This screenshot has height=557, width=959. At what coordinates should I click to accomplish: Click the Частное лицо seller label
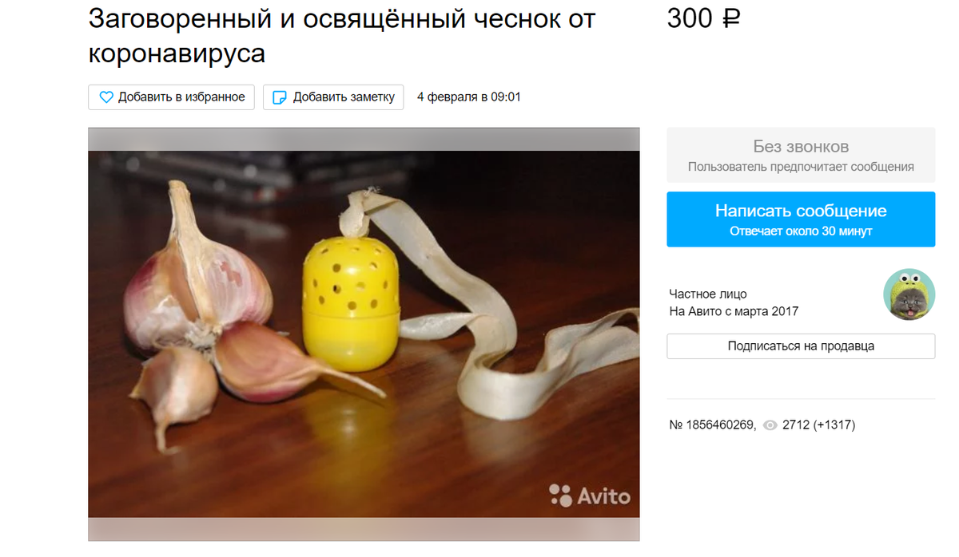pos(708,294)
